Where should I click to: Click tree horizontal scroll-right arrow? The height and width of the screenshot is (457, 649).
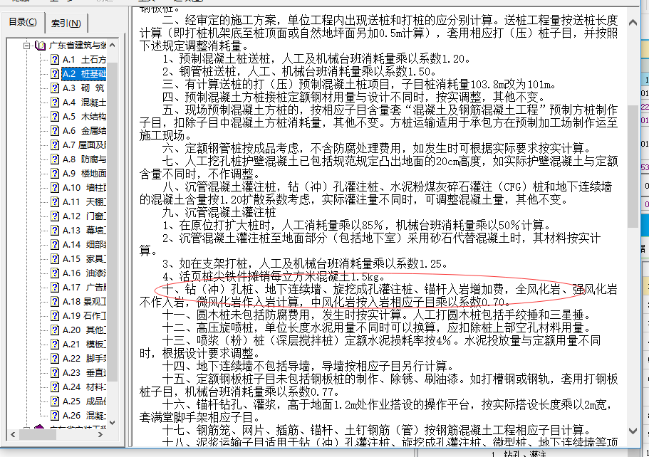(100, 435)
